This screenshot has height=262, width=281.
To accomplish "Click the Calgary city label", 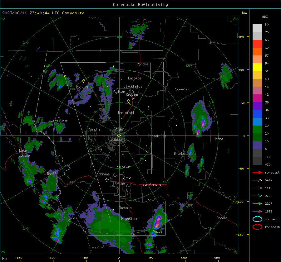I will 122,183.
